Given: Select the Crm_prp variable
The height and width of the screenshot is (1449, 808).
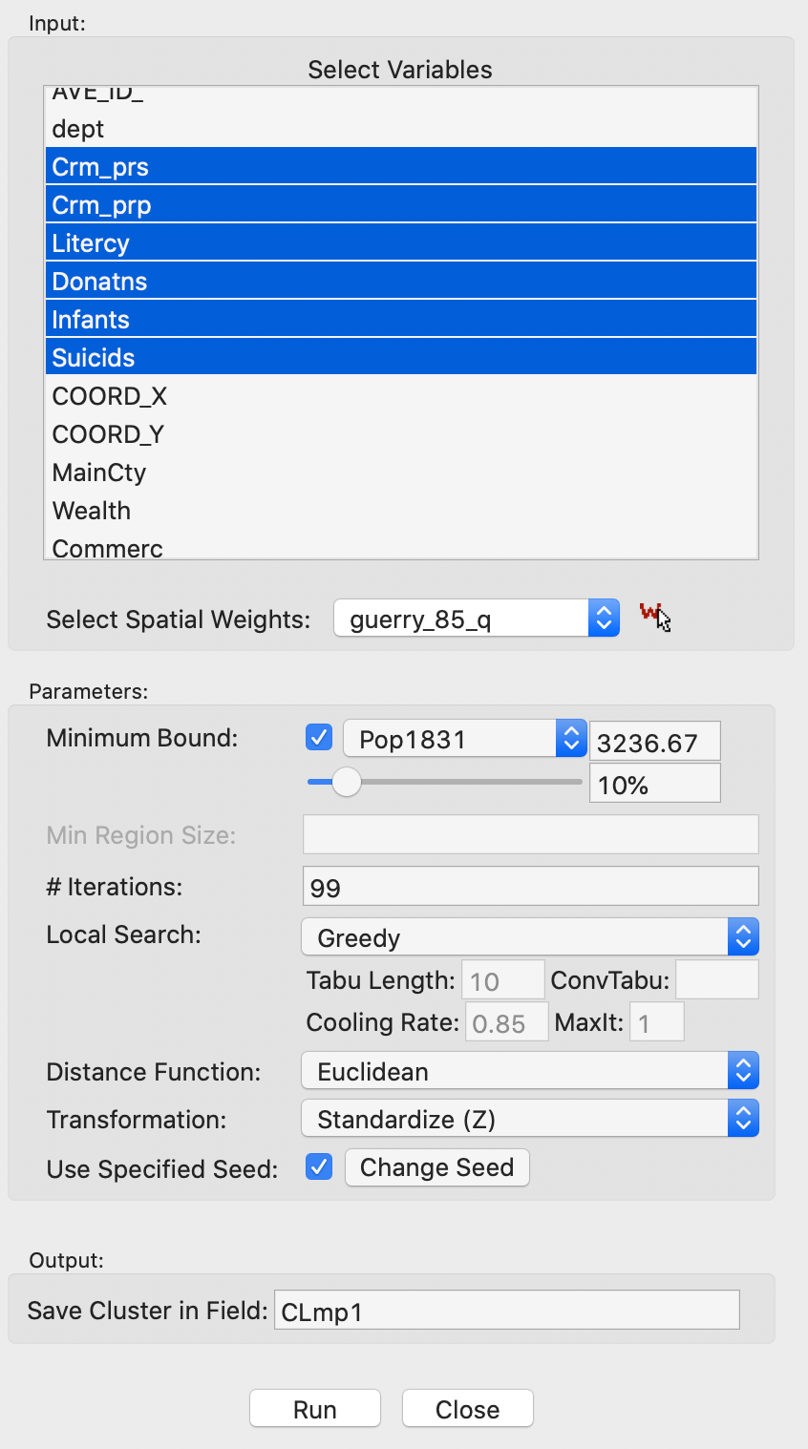Looking at the screenshot, I should pyautogui.click(x=401, y=204).
